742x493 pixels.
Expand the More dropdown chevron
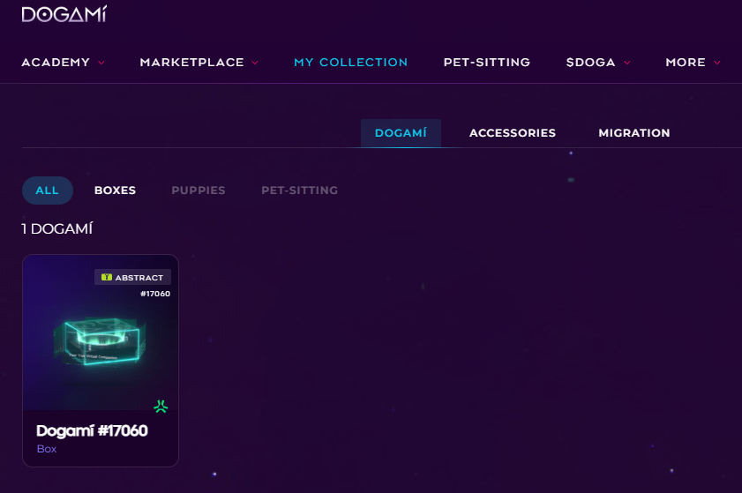tap(717, 63)
